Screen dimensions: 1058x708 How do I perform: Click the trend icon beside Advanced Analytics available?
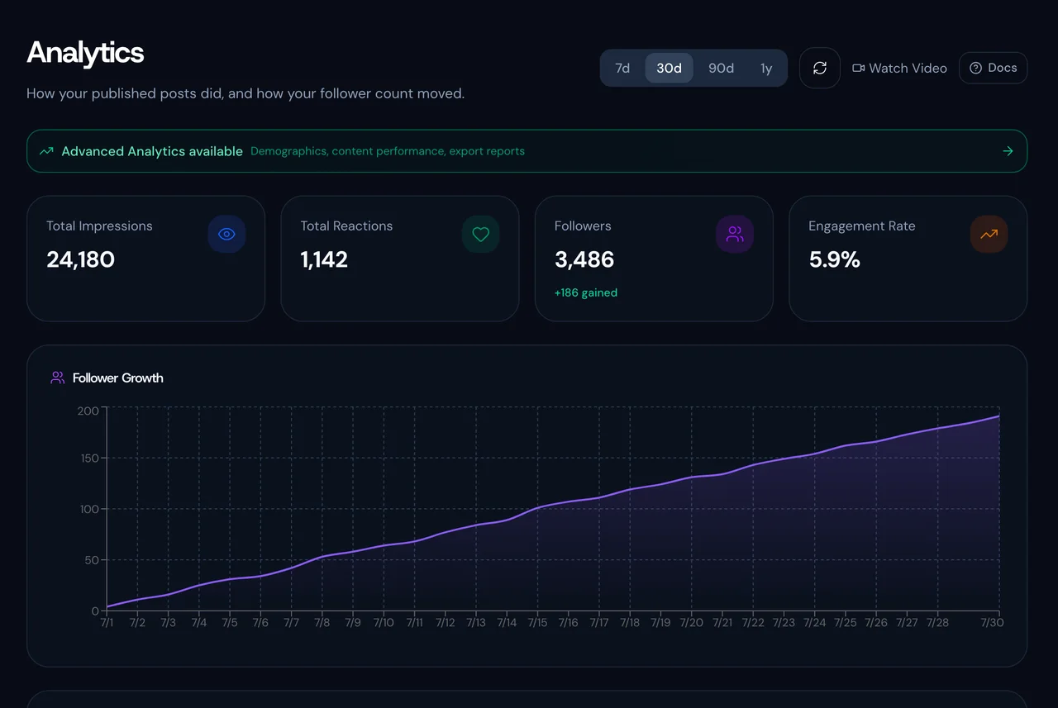pyautogui.click(x=46, y=151)
